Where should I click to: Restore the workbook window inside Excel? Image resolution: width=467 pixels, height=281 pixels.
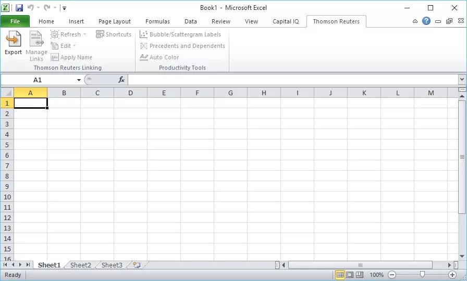pyautogui.click(x=449, y=21)
